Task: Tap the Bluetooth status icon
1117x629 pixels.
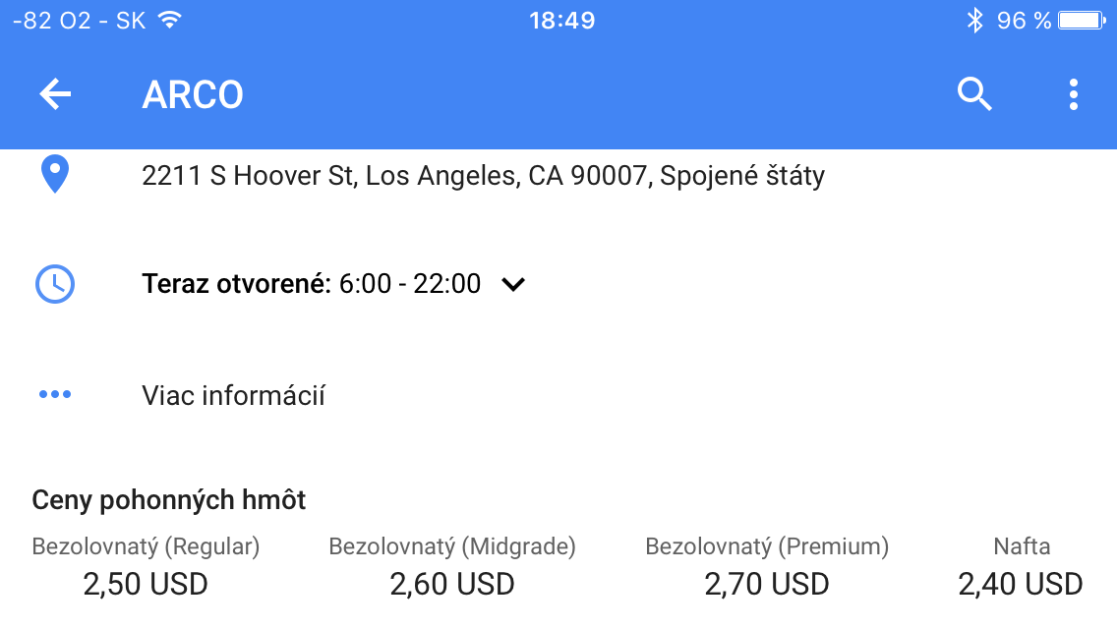Action: pyautogui.click(x=973, y=21)
